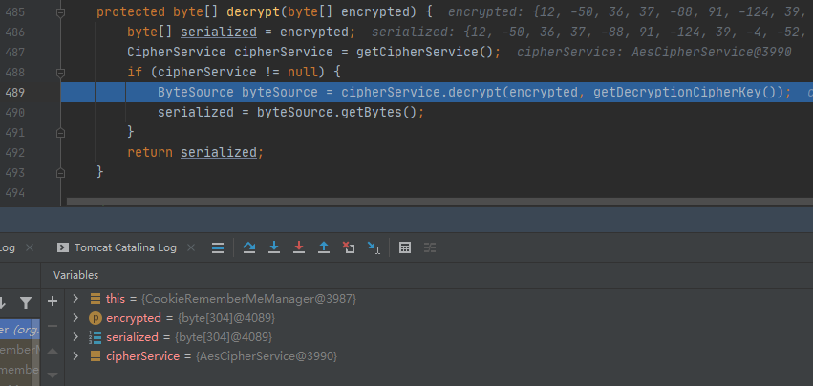Screen dimensions: 813x386
Task: Toggle the fold marker at line 488
Action: [61, 73]
